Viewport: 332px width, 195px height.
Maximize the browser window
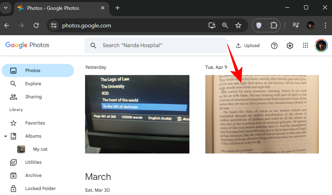306,8
